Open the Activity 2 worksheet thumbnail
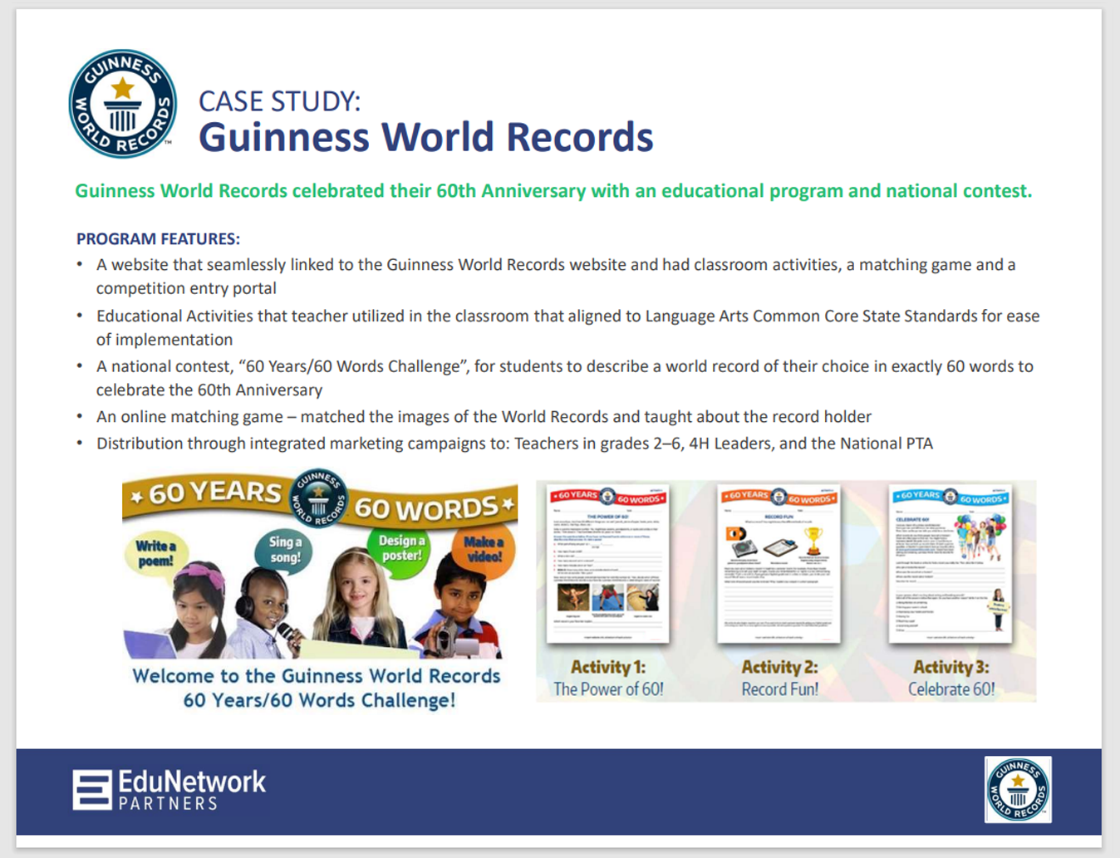 779,564
